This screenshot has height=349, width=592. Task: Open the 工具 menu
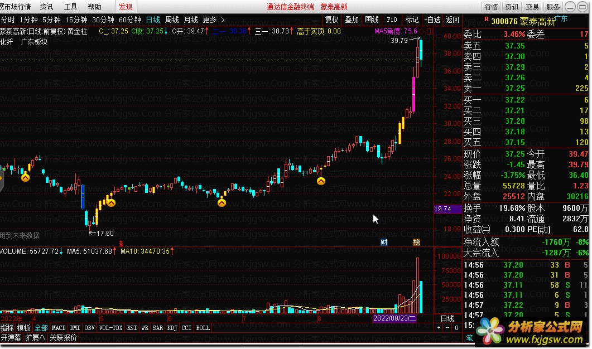point(71,7)
